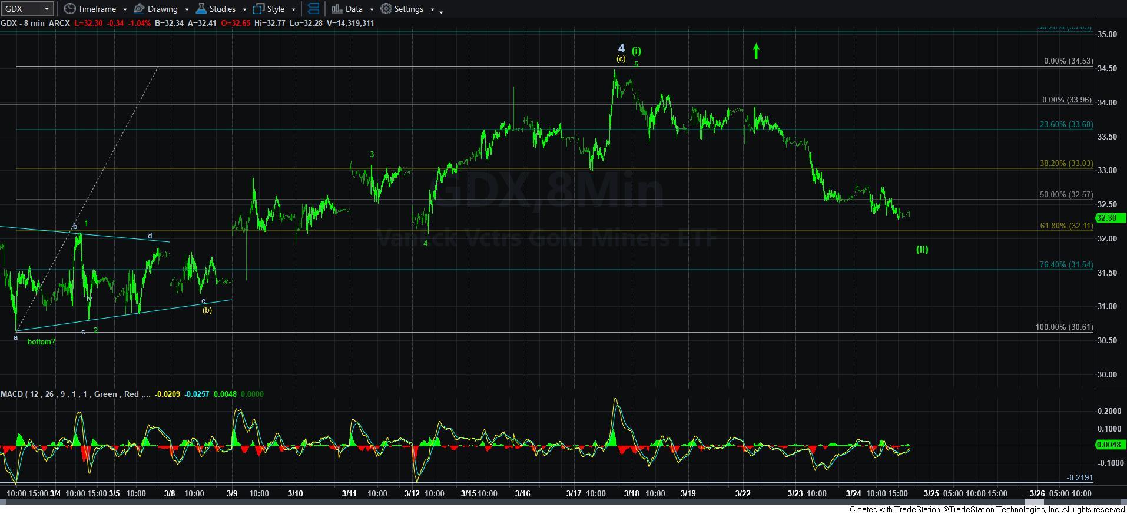
Task: Open the toolbar overflow arrow
Action: point(442,11)
